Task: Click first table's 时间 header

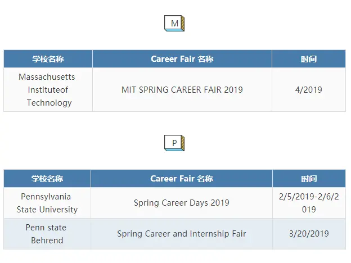Action: pos(309,59)
